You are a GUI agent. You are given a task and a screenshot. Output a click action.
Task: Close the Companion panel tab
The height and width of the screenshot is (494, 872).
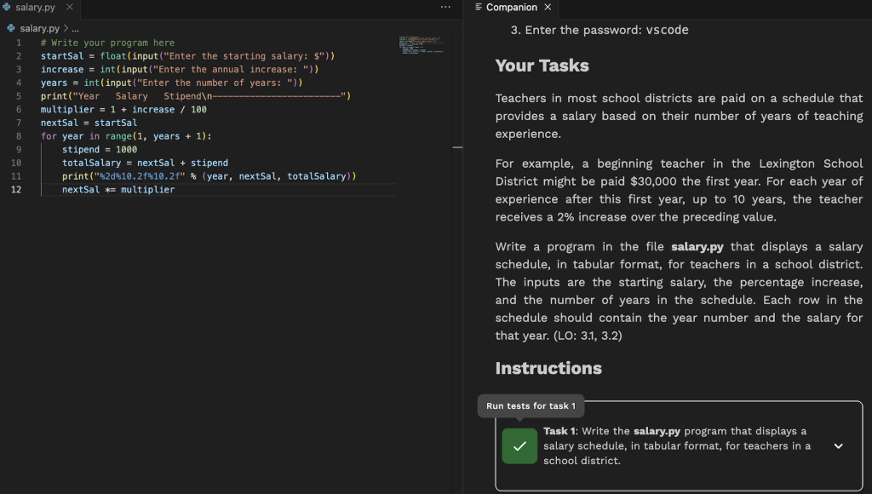point(548,8)
